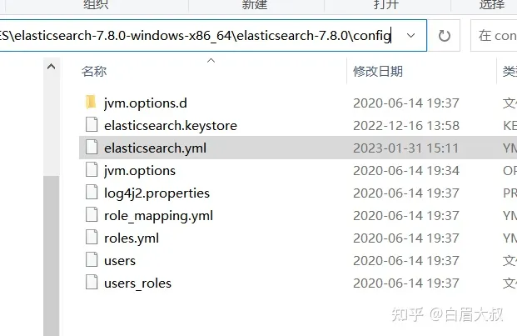Click the users file icon

point(92,260)
